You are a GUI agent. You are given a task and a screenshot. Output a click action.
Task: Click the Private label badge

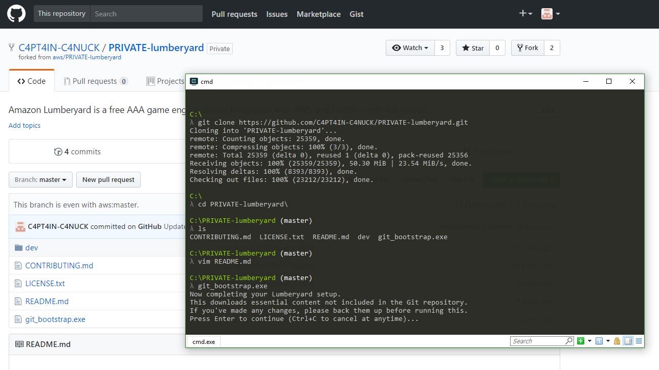pos(219,49)
